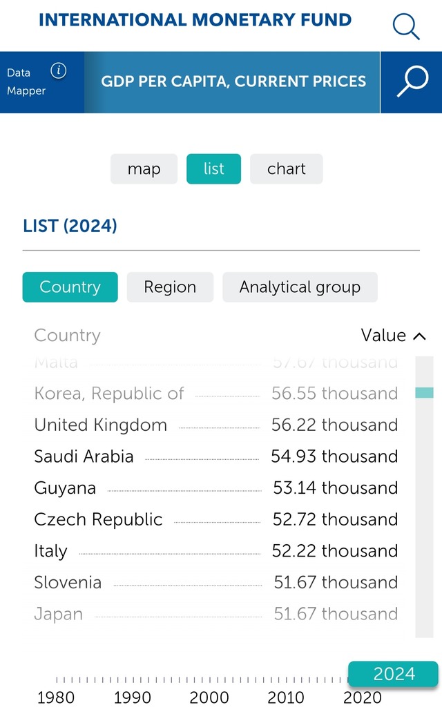Click the 56.22 thousand value
The height and width of the screenshot is (714, 442).
[x=334, y=425]
